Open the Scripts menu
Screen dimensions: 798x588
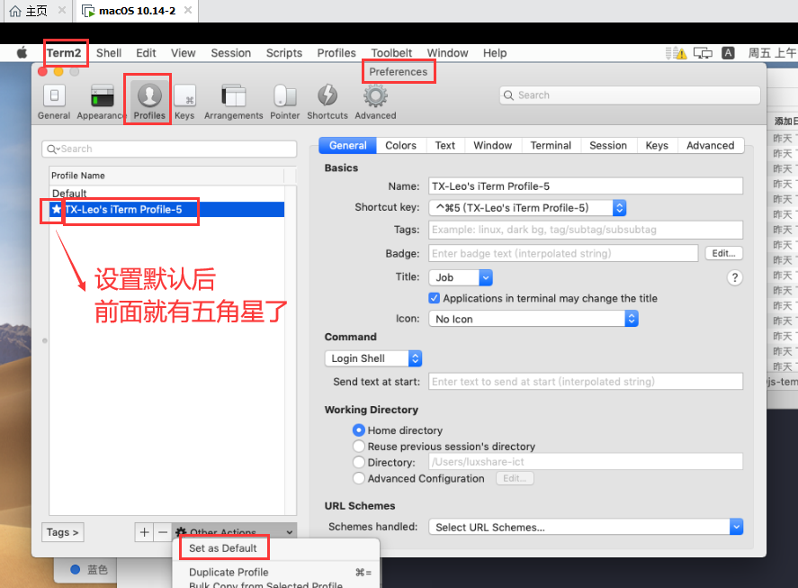(284, 53)
